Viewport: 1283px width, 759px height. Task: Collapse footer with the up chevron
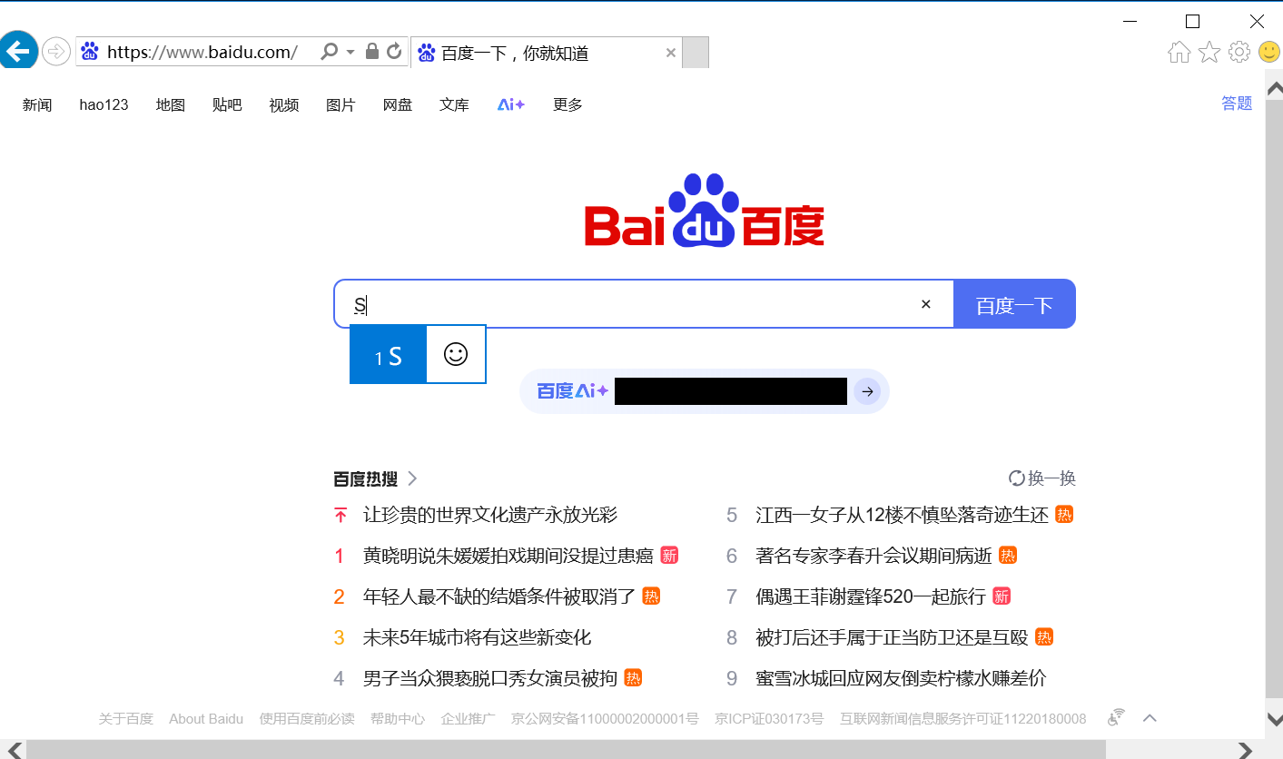point(1150,718)
